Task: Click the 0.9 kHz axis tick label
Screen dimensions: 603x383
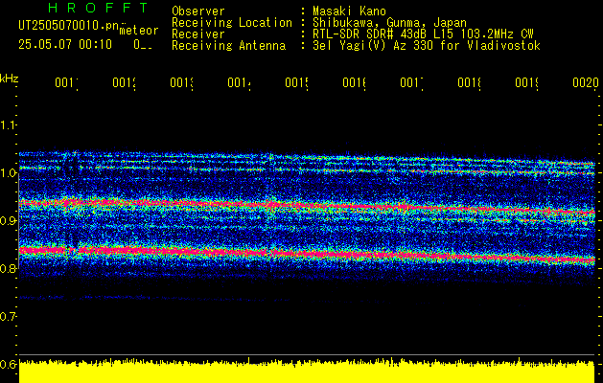Action: click(x=8, y=220)
